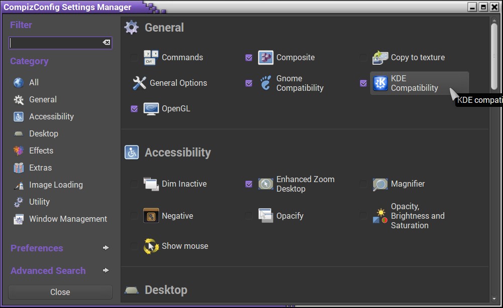This screenshot has width=503, height=308.
Task: Open the Commands plugin icon
Action: [x=151, y=58]
